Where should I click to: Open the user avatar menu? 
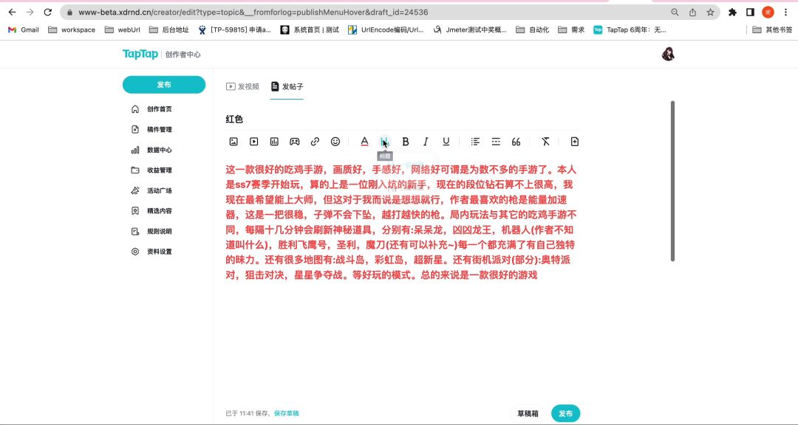(x=668, y=54)
